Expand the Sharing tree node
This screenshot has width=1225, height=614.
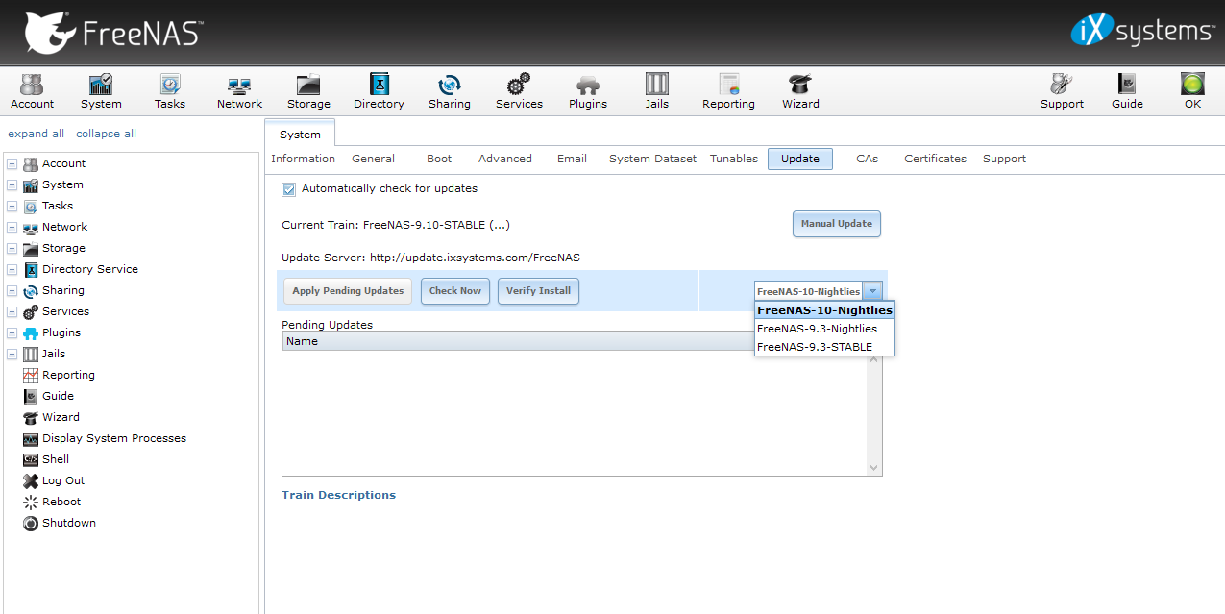tap(12, 291)
